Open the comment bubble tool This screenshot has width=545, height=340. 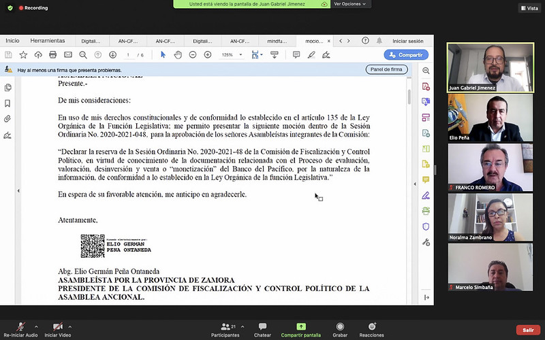click(296, 55)
